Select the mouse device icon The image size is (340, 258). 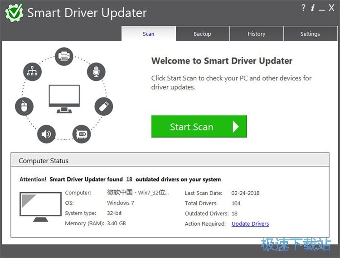pos(24,107)
